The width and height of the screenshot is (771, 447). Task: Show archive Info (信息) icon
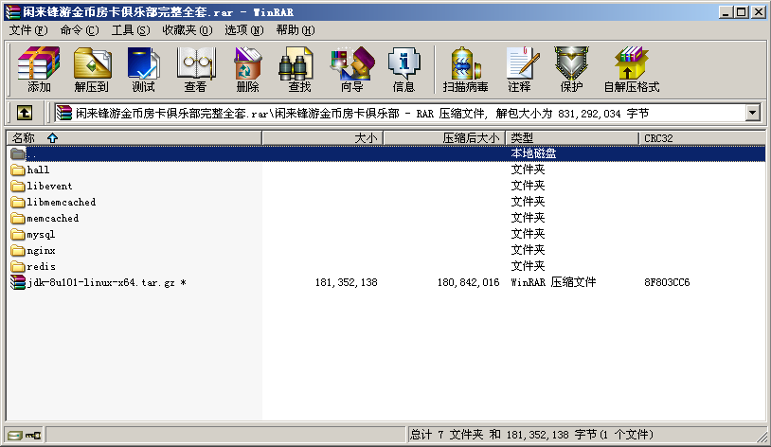click(x=403, y=69)
